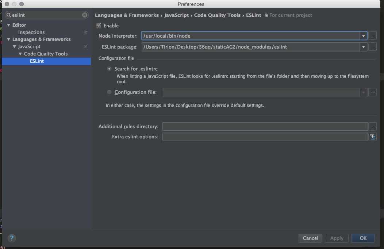Focus the Extra eslint options field
The height and width of the screenshot is (249, 384).
pyautogui.click(x=265, y=137)
